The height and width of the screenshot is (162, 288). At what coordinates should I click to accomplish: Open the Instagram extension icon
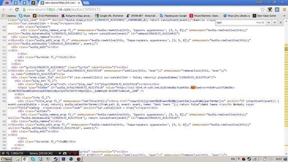point(270,9)
